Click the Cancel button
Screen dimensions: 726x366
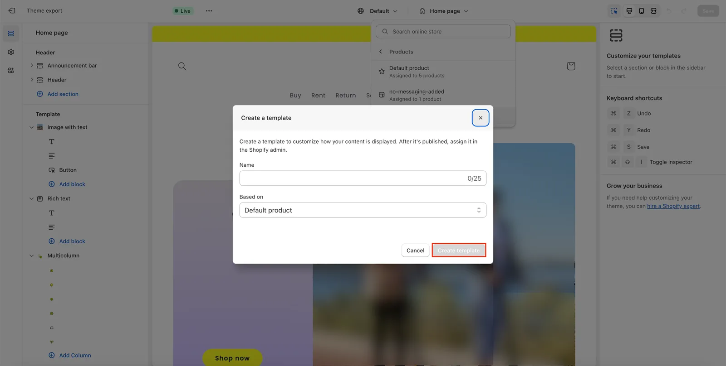(x=415, y=250)
